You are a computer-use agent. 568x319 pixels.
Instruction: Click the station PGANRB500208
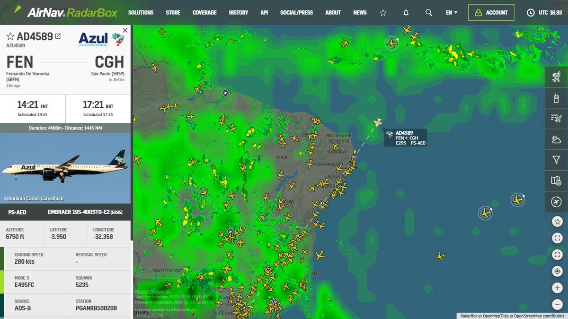tap(96, 308)
